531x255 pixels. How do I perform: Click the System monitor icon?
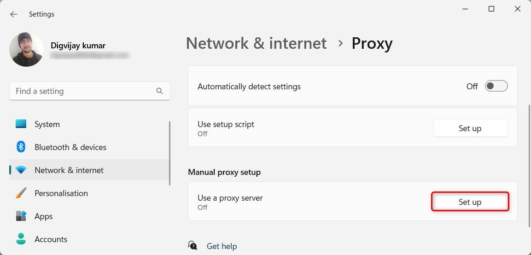(x=21, y=124)
